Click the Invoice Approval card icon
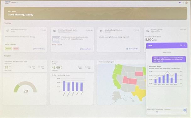The height and width of the screenshot is (118, 191). (148, 31)
